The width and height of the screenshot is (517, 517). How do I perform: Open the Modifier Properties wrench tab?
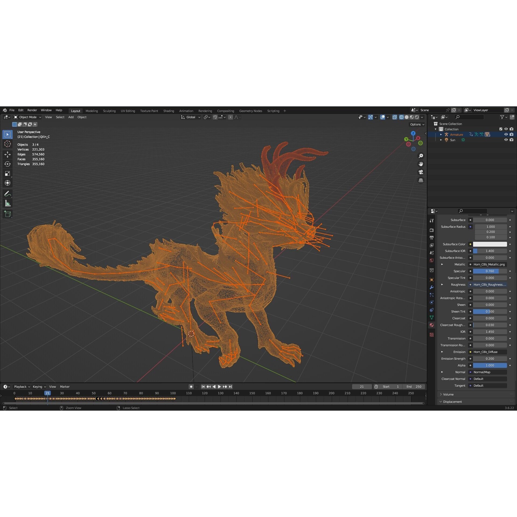[x=432, y=287]
